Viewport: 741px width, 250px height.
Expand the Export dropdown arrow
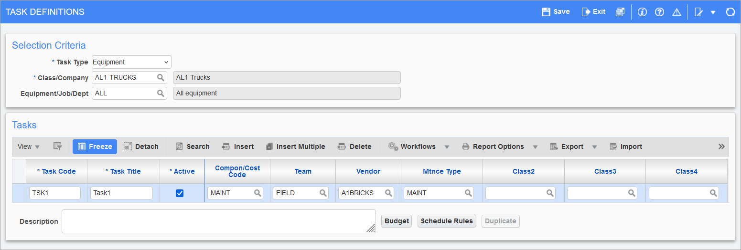click(x=594, y=146)
